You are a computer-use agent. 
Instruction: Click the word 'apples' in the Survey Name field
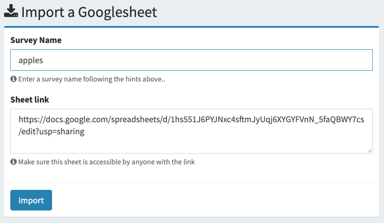click(31, 60)
